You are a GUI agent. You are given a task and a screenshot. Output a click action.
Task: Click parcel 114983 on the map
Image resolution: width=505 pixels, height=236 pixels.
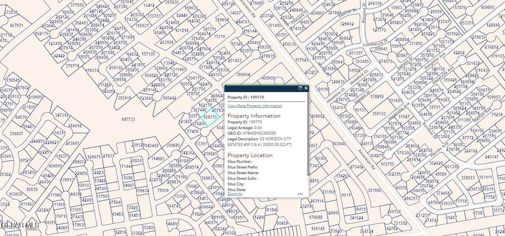point(158,159)
